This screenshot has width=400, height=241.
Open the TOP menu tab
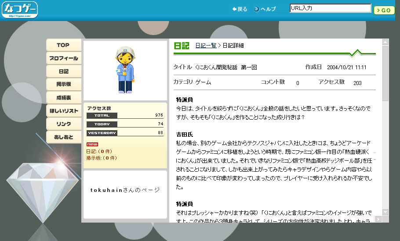(x=64, y=45)
